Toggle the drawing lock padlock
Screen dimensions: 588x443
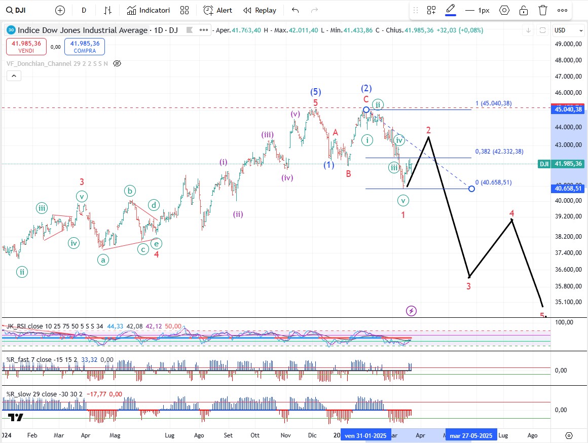(524, 10)
